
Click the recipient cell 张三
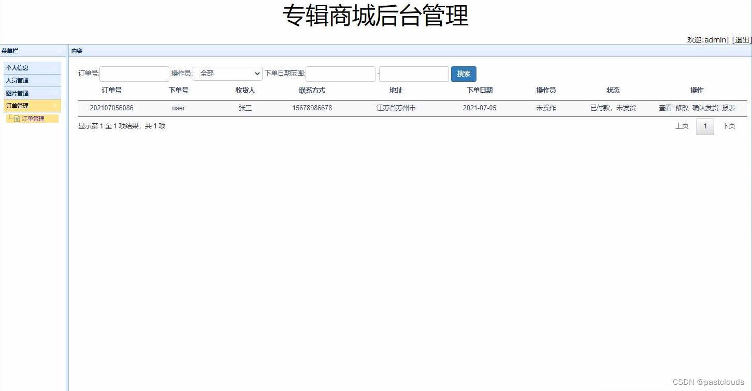click(245, 108)
